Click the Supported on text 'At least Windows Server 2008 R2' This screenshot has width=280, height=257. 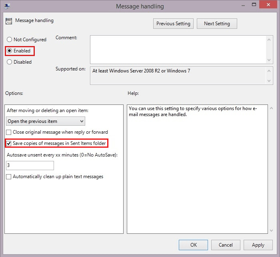click(126, 71)
